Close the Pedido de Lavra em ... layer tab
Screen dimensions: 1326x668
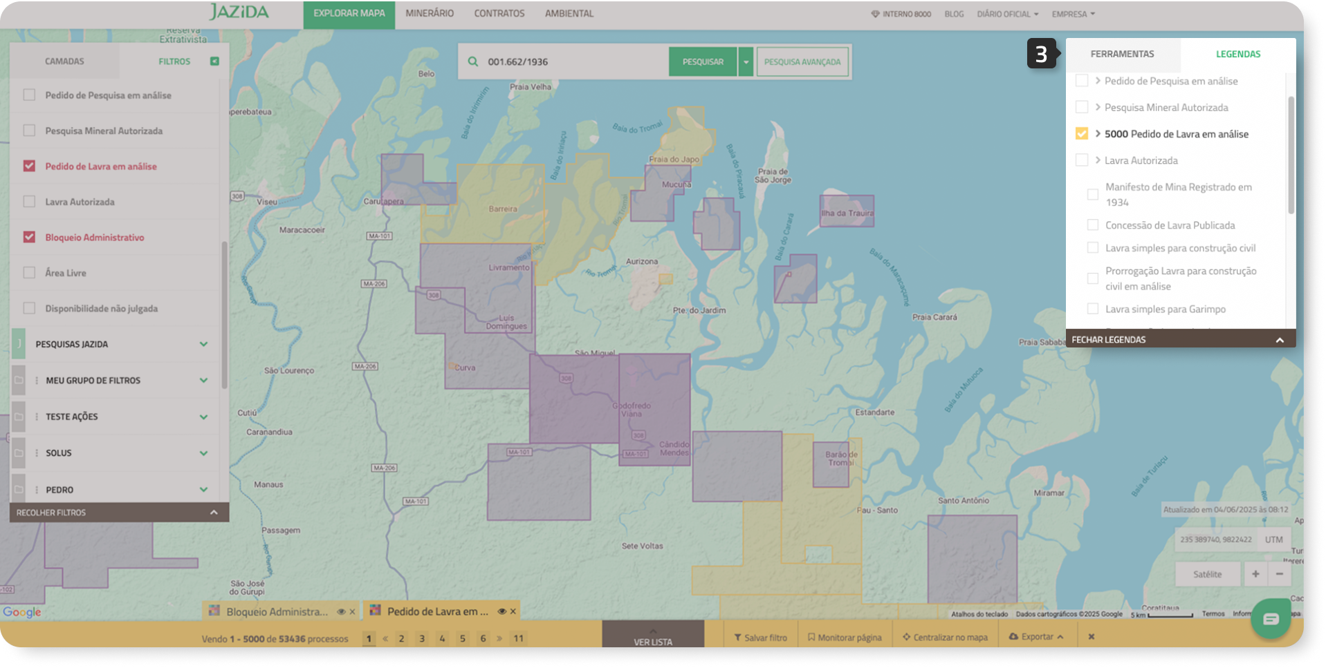coord(513,611)
